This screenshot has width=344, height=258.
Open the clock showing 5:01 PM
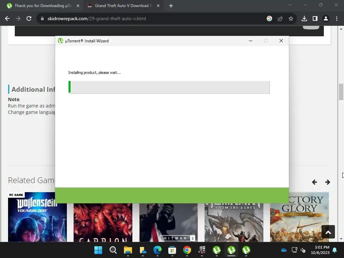click(x=320, y=250)
